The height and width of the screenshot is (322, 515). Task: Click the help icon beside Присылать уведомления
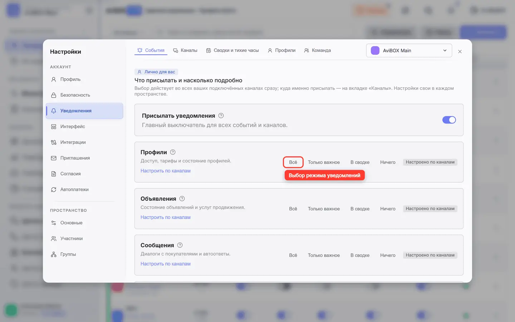click(221, 116)
